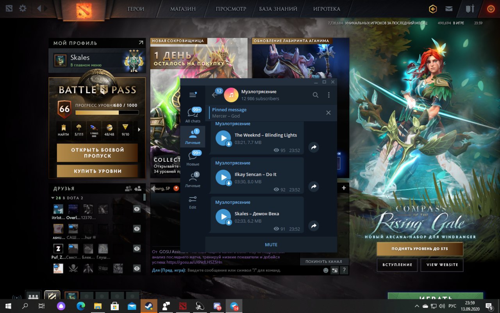Open the ИГРОТЕКА tab
Screen dimensions: 500x313
[327, 9]
